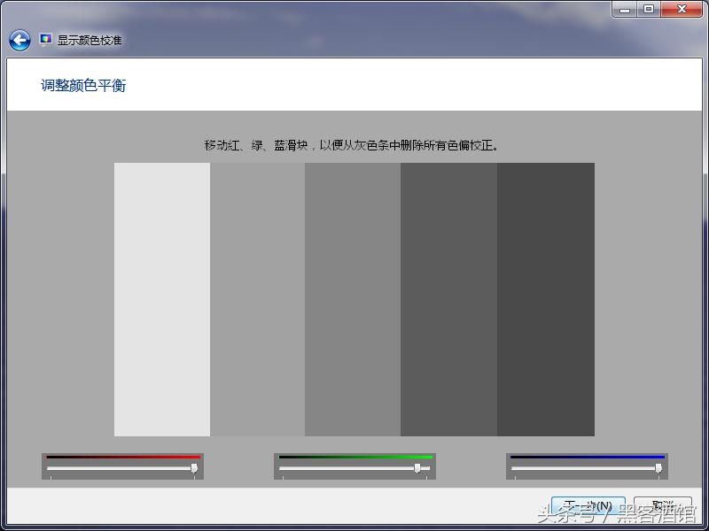Click the blue channel slider thumb
This screenshot has height=531, width=709.
coord(659,469)
